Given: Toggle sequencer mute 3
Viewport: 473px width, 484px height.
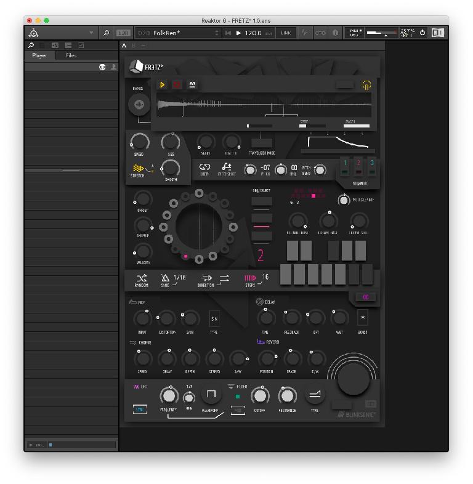Looking at the screenshot, I should tap(372, 167).
